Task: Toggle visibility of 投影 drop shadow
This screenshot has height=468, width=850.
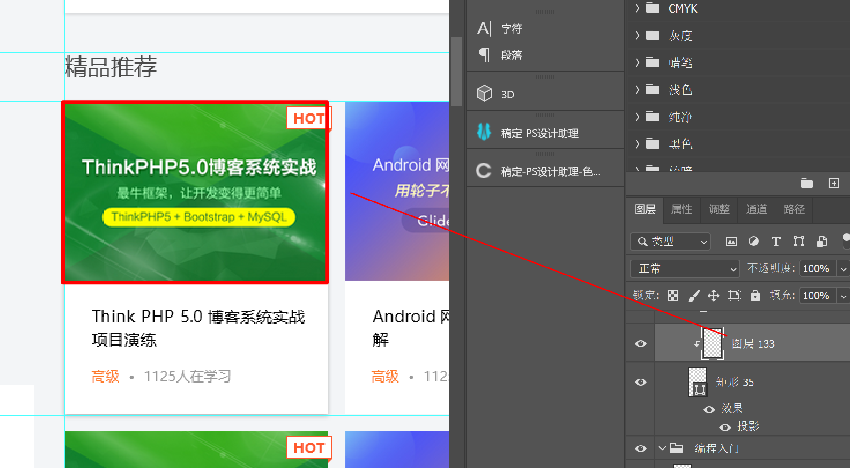Action: pos(725,427)
